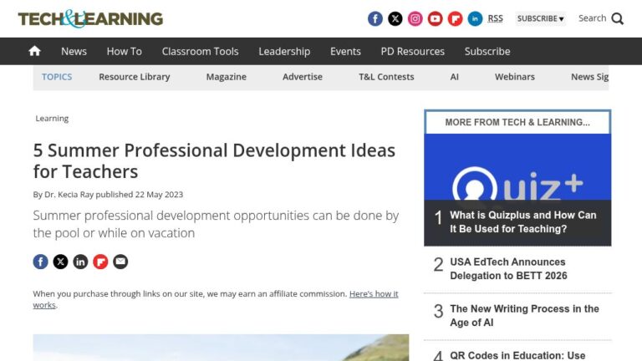The width and height of the screenshot is (642, 361).
Task: Open QR Codes in Education article
Action: (x=517, y=355)
